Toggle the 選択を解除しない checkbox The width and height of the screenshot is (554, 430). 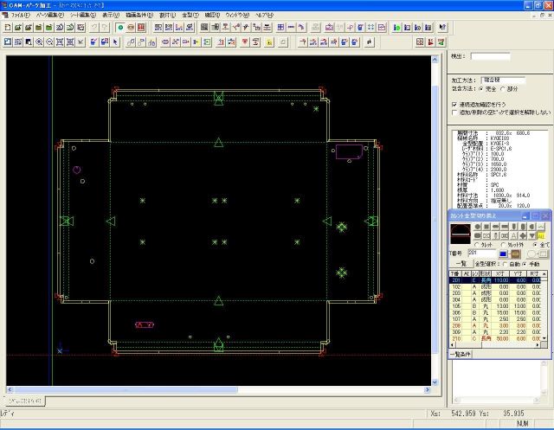454,112
